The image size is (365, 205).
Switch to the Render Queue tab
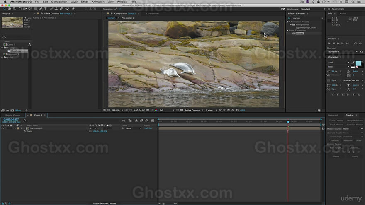pos(12,115)
